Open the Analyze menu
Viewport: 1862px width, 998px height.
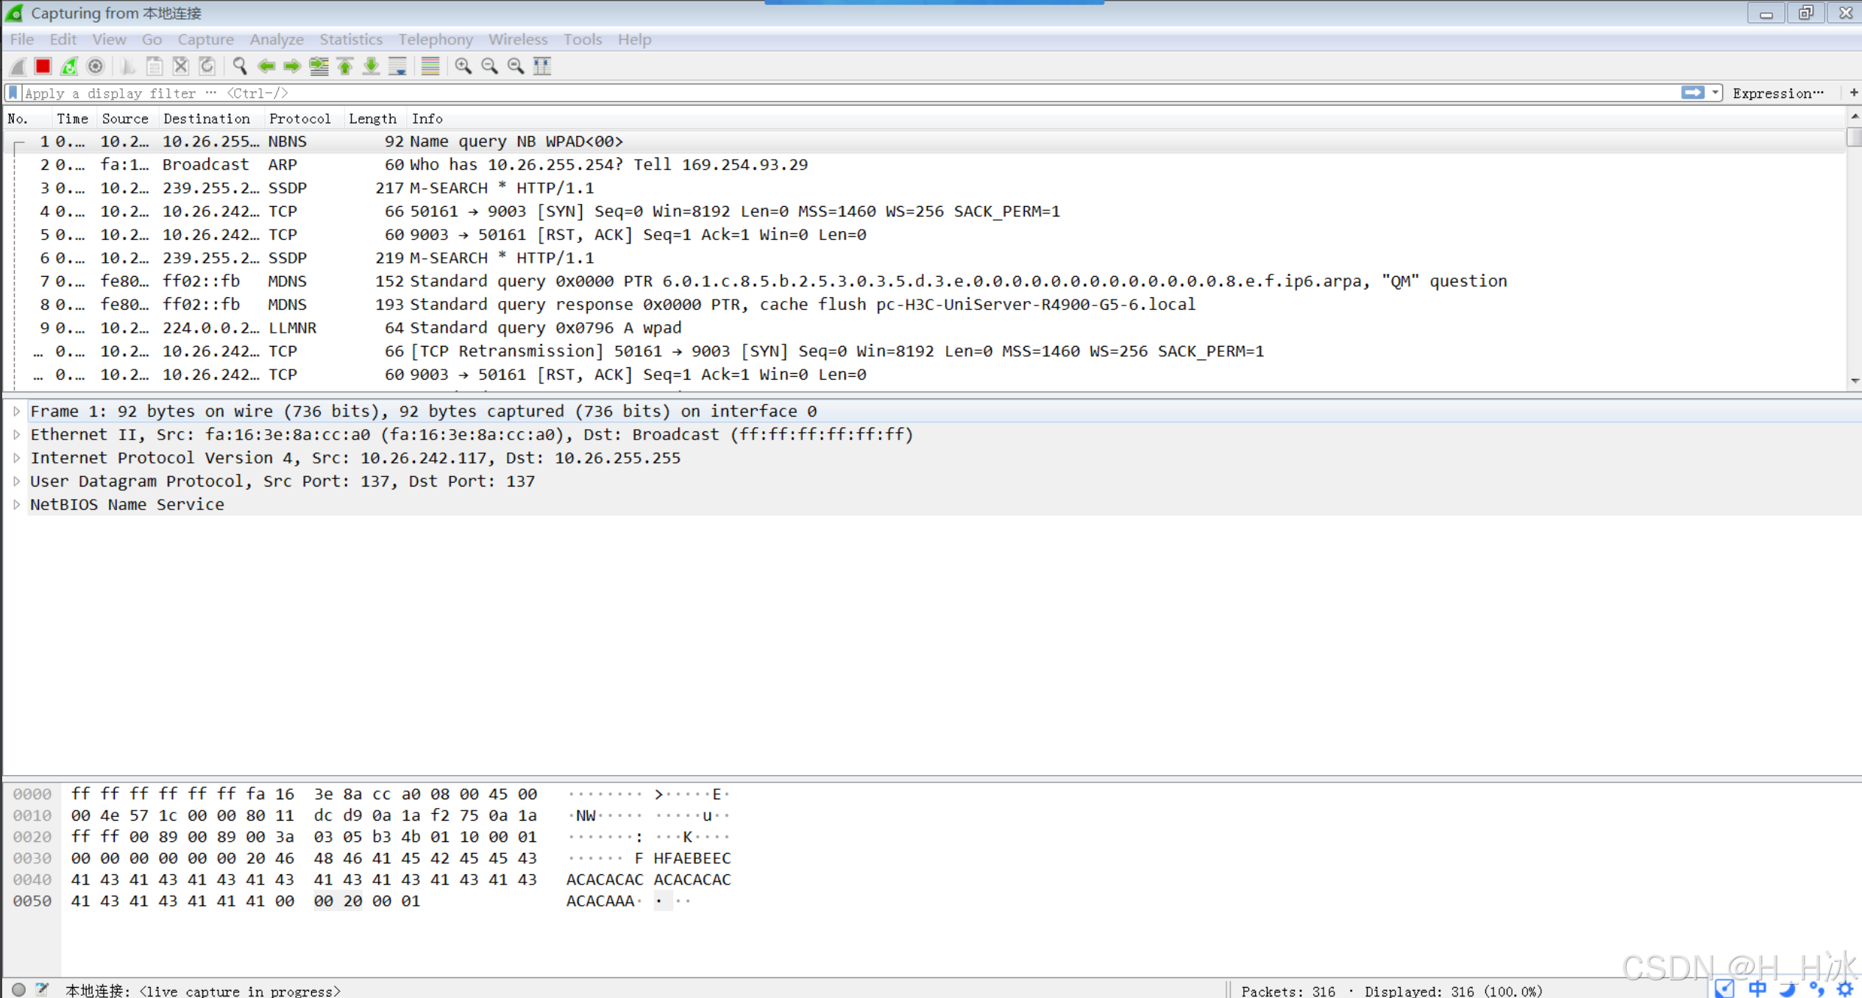pyautogui.click(x=276, y=39)
